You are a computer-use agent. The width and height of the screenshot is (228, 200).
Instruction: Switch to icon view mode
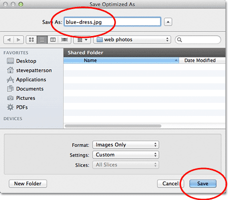[31, 39]
